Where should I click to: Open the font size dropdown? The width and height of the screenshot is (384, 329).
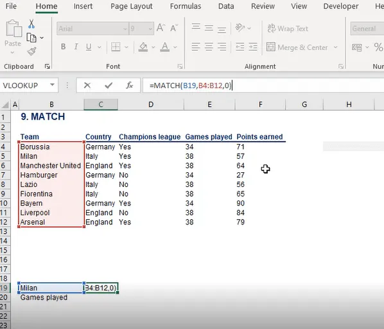click(150, 29)
